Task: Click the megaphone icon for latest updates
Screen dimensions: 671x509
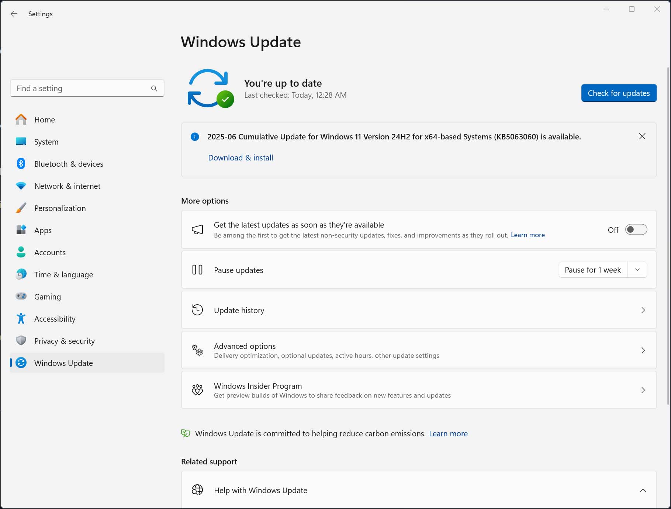Action: pos(197,230)
